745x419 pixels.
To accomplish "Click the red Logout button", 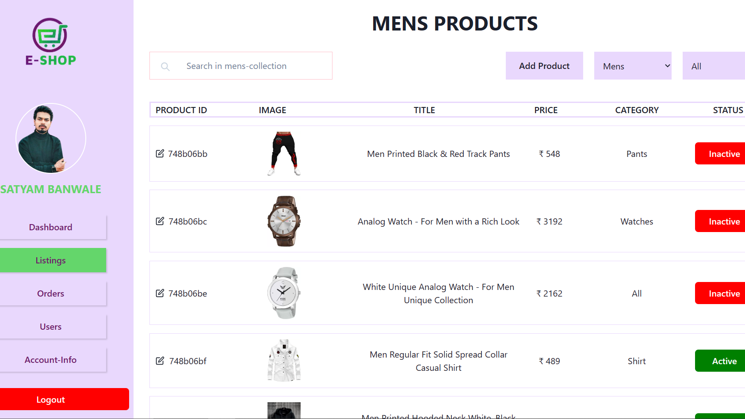I will point(64,399).
